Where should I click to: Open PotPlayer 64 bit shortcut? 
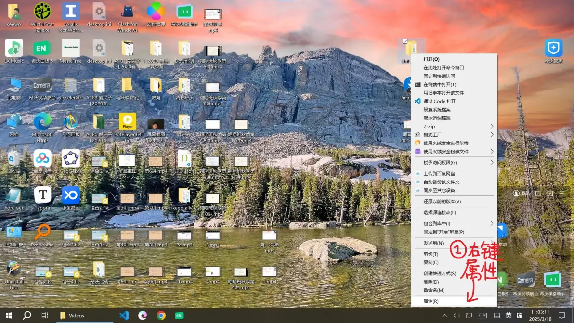(x=128, y=122)
